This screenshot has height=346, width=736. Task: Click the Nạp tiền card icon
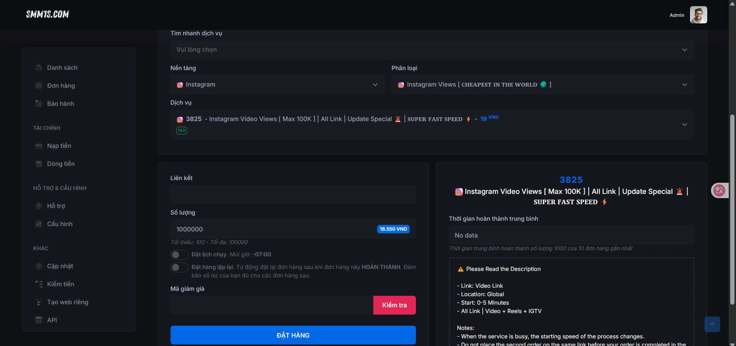(39, 146)
